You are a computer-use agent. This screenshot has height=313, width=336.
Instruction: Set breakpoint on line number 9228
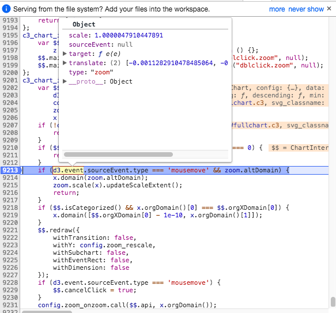click(x=10, y=282)
